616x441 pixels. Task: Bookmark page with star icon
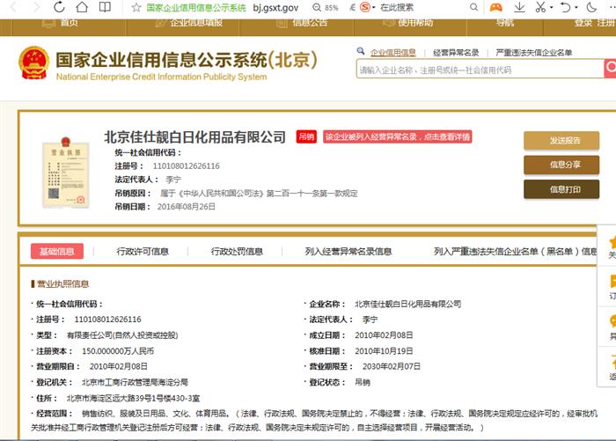[136, 7]
